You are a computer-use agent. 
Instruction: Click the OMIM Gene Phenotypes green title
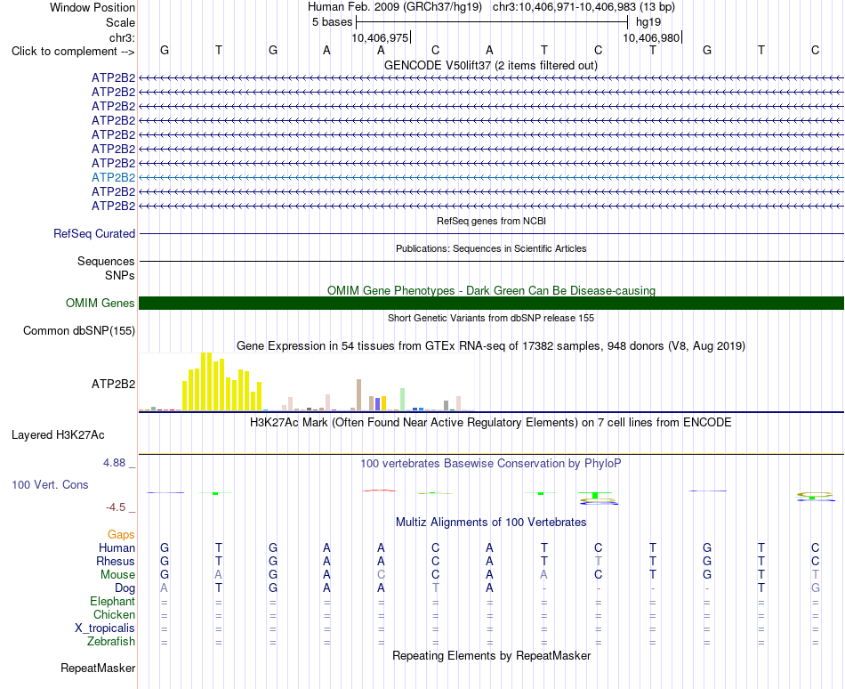pyautogui.click(x=492, y=290)
